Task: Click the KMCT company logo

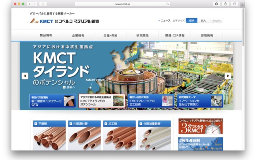Action: pos(64,21)
